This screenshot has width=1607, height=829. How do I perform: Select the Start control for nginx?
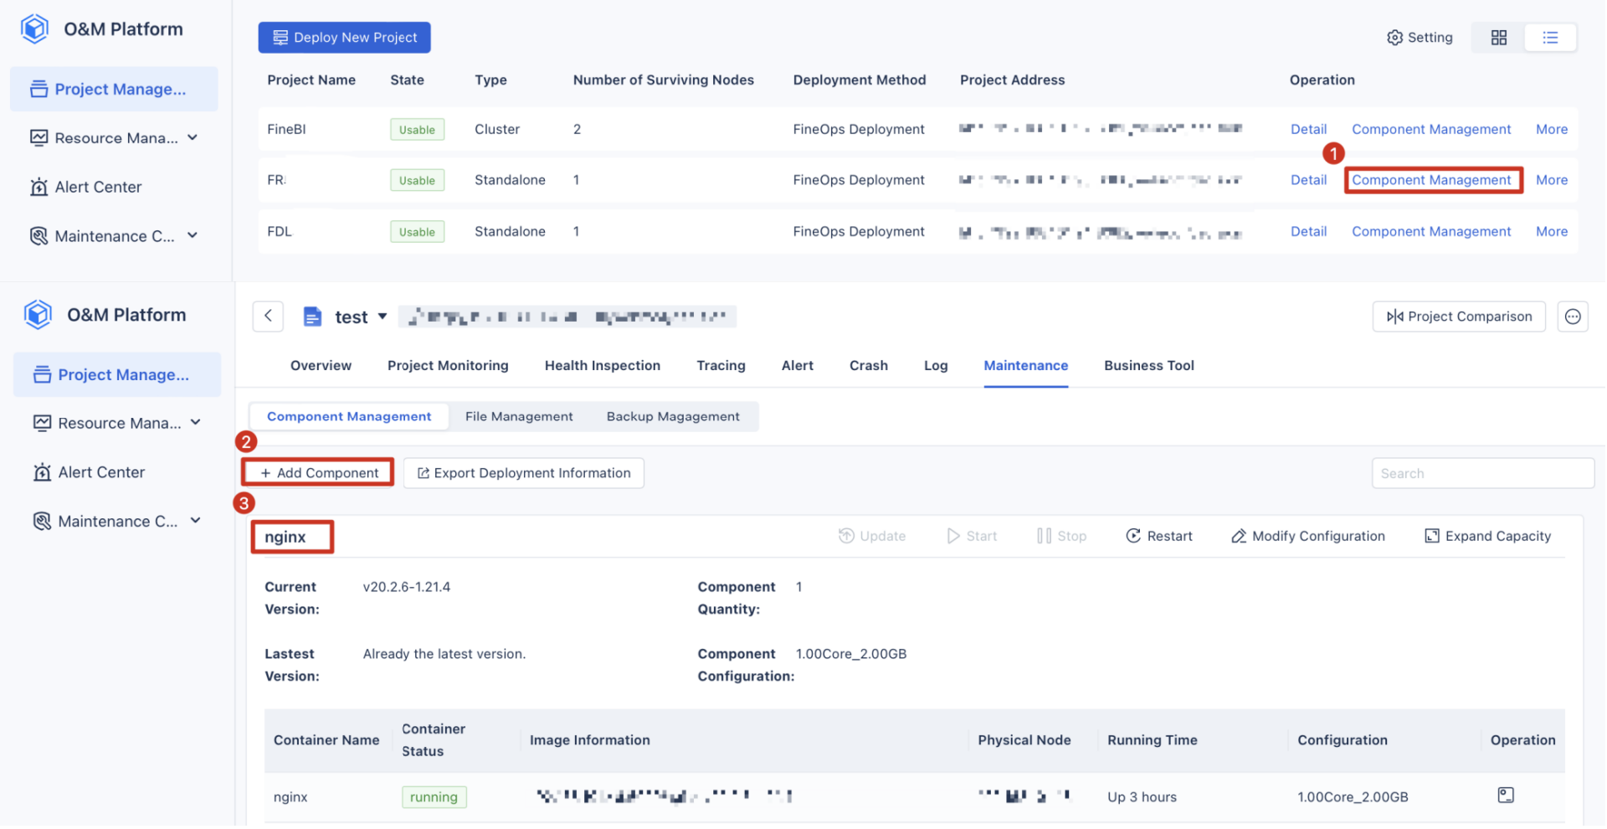pyautogui.click(x=971, y=536)
